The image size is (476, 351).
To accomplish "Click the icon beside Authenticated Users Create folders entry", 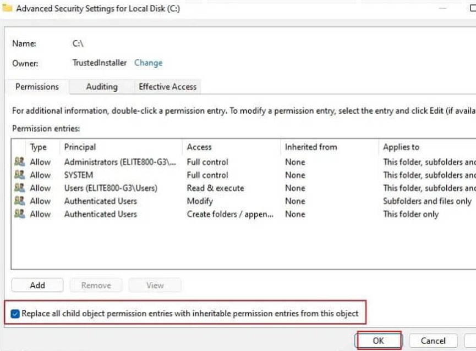I will point(19,214).
